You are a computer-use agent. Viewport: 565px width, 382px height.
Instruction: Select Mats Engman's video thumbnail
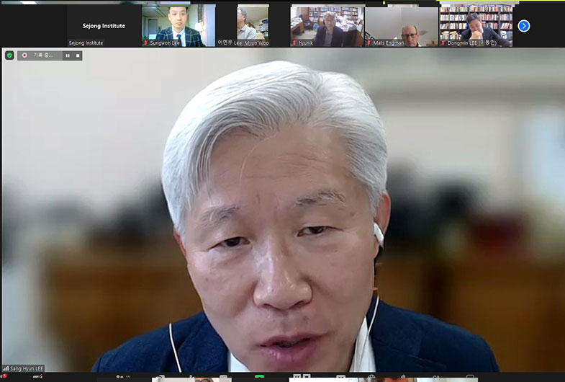coord(401,25)
